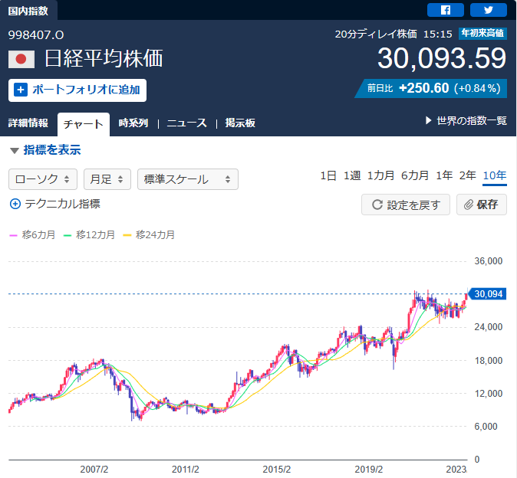Click the 2007/2 axis label
This screenshot has height=478, width=517.
coord(94,470)
